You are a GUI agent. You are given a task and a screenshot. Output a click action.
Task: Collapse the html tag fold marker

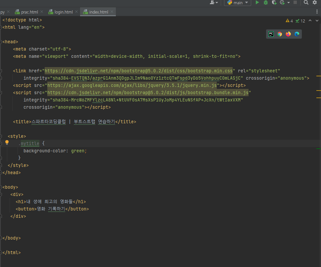tap(1, 27)
